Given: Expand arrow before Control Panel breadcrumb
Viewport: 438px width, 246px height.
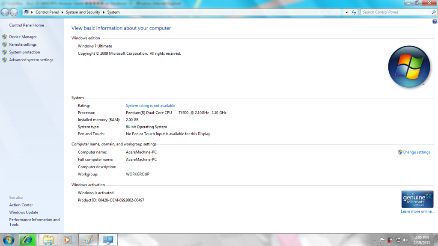Looking at the screenshot, I should pos(32,12).
